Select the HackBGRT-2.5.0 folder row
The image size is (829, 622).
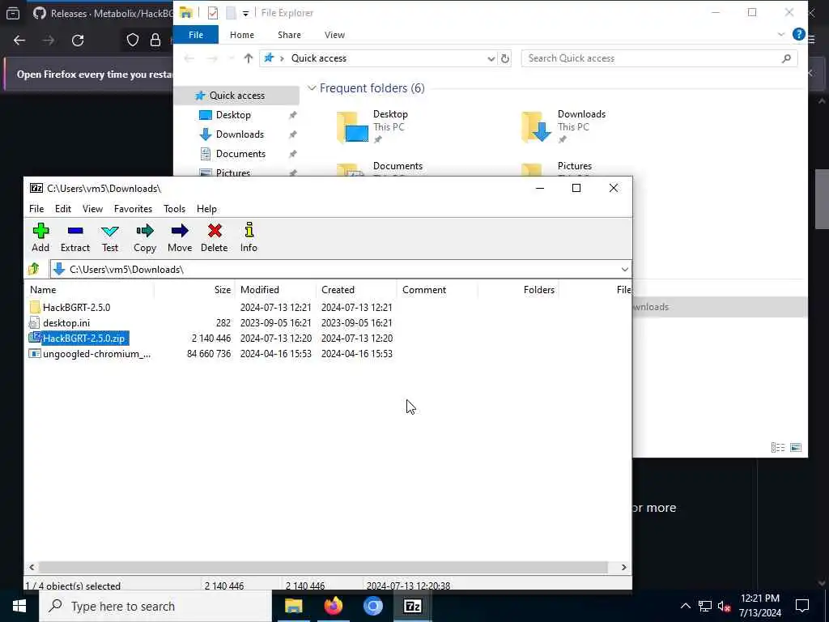77,307
